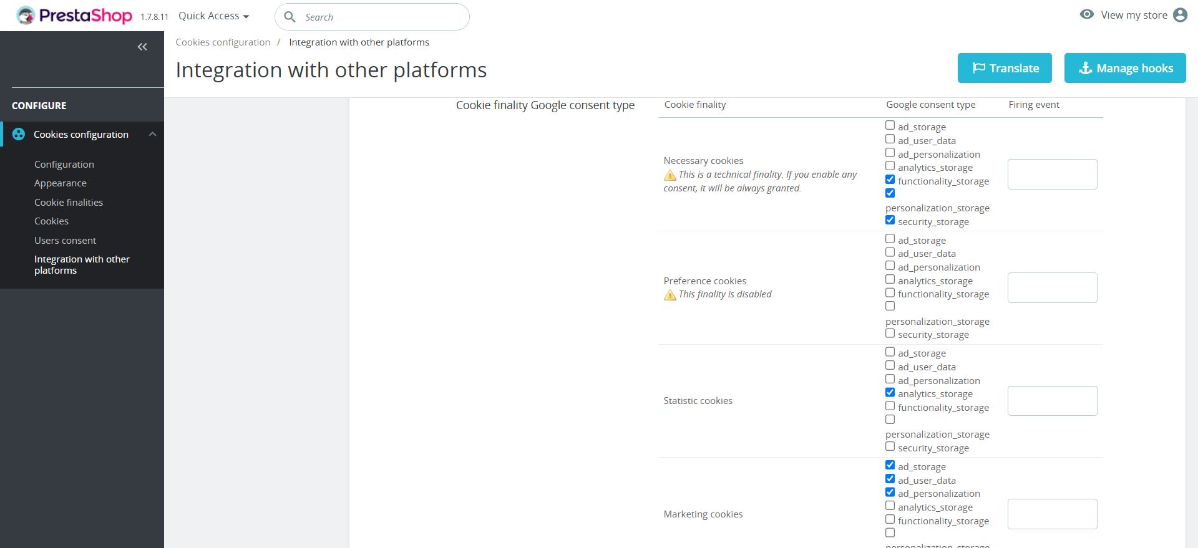This screenshot has height=548, width=1198.
Task: Uncheck functionality_storage for Necessary cookies
Action: [890, 180]
